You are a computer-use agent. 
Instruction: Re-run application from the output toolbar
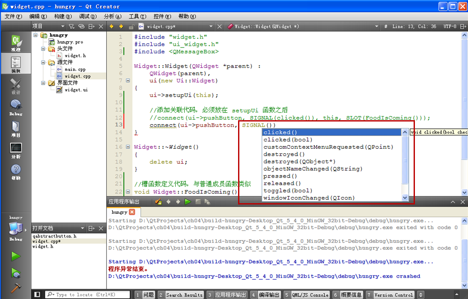(188, 202)
